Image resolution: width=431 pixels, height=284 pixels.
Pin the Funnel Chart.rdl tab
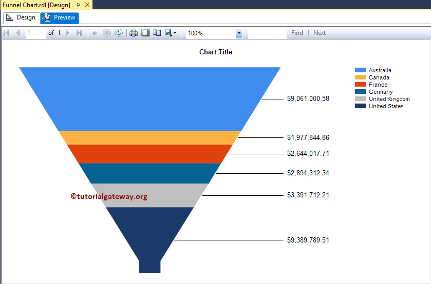coord(78,5)
